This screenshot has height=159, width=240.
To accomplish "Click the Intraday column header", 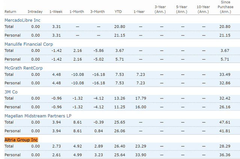I will (x=35, y=12).
